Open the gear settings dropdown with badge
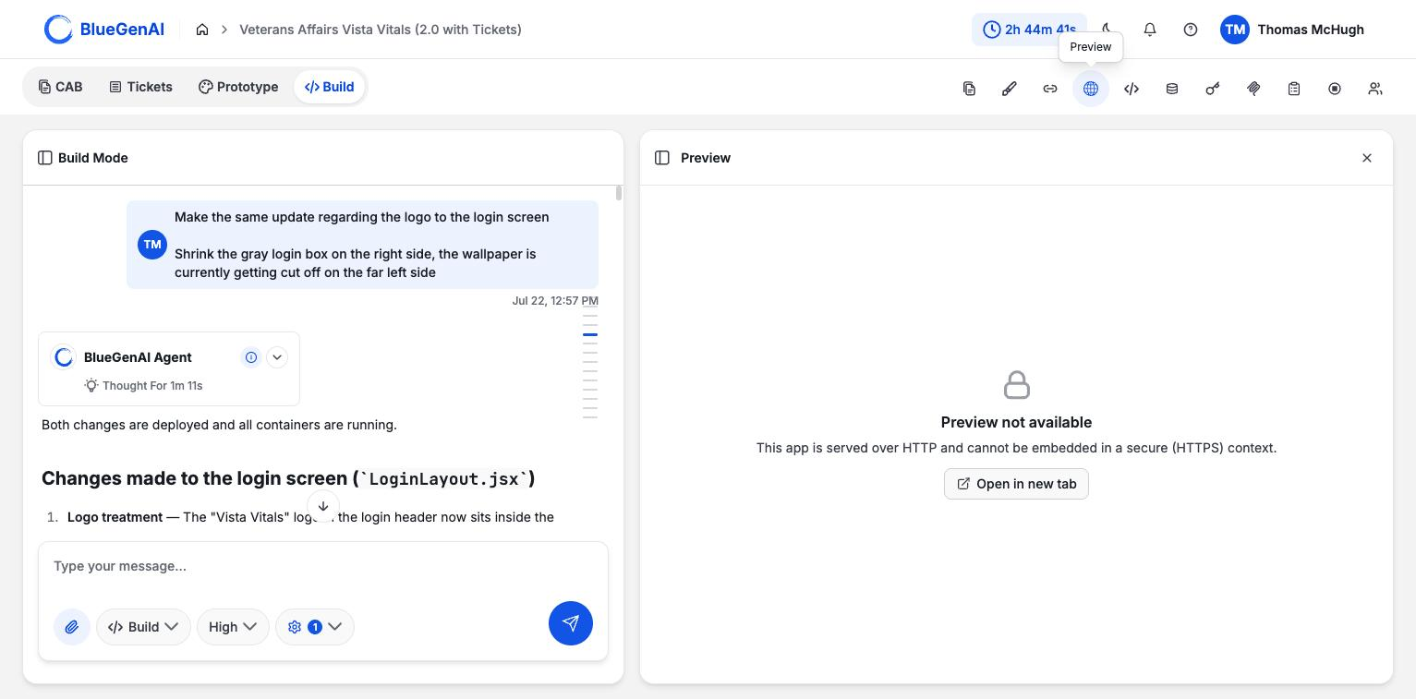Viewport: 1416px width, 699px height. pos(315,627)
